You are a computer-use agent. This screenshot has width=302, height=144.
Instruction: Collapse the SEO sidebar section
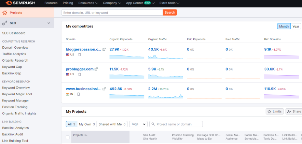49,23
